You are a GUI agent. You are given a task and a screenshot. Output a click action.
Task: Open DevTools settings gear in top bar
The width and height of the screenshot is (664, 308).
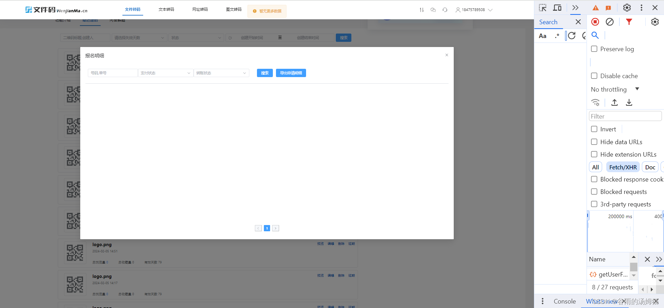627,8
